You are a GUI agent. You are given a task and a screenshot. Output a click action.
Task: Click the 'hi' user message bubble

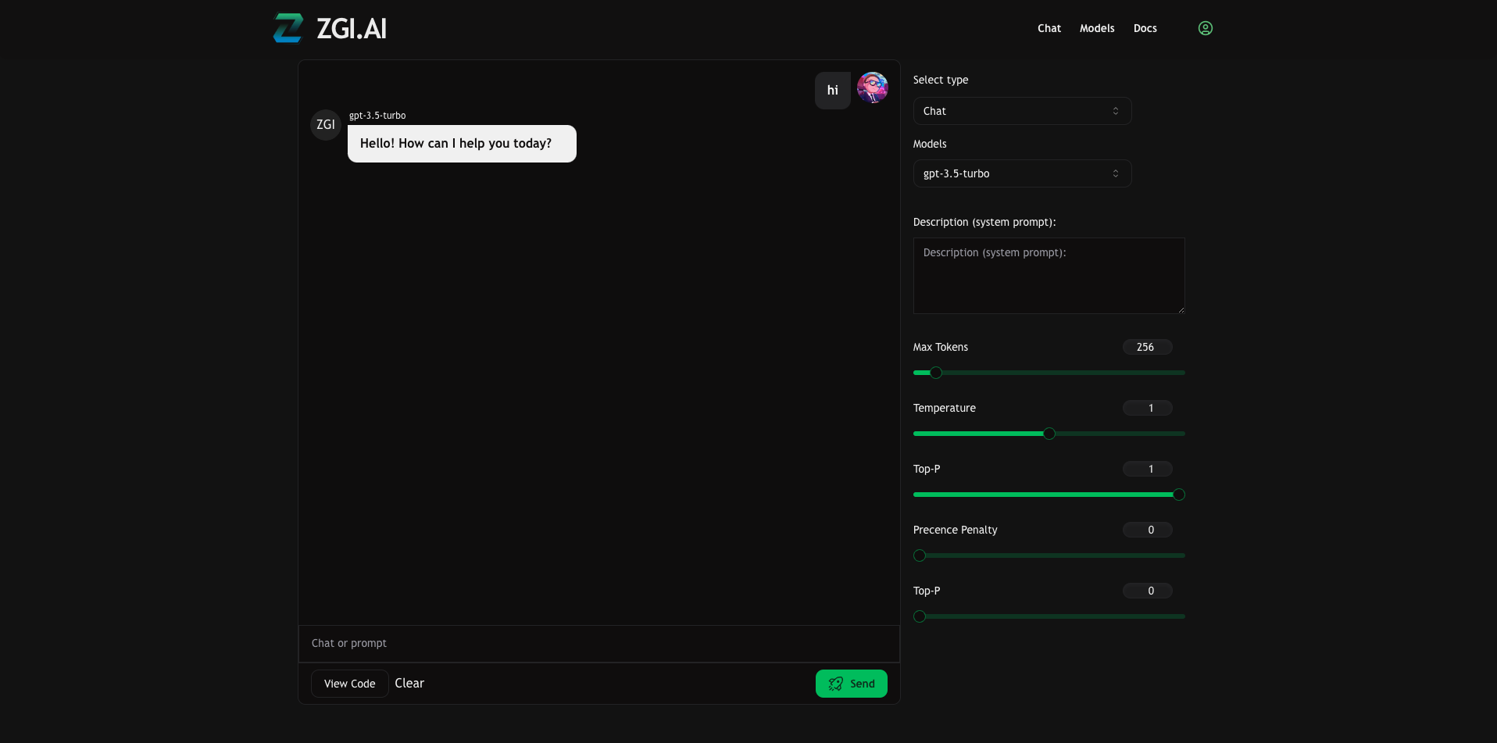pyautogui.click(x=833, y=91)
